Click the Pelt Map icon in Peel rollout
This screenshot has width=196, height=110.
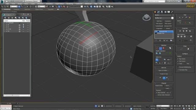pos(190,18)
